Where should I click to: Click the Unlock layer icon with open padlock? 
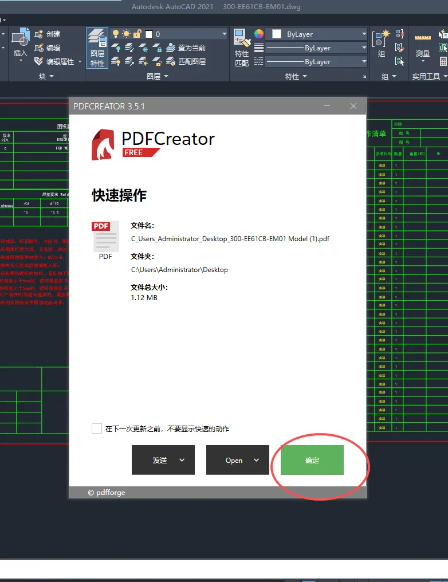[x=157, y=61]
